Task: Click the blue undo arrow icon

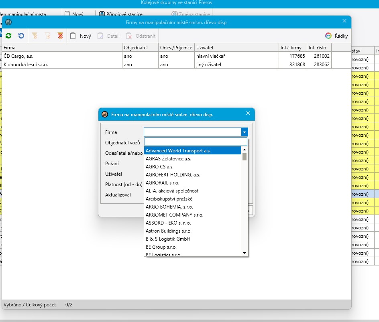Action: pos(21,36)
